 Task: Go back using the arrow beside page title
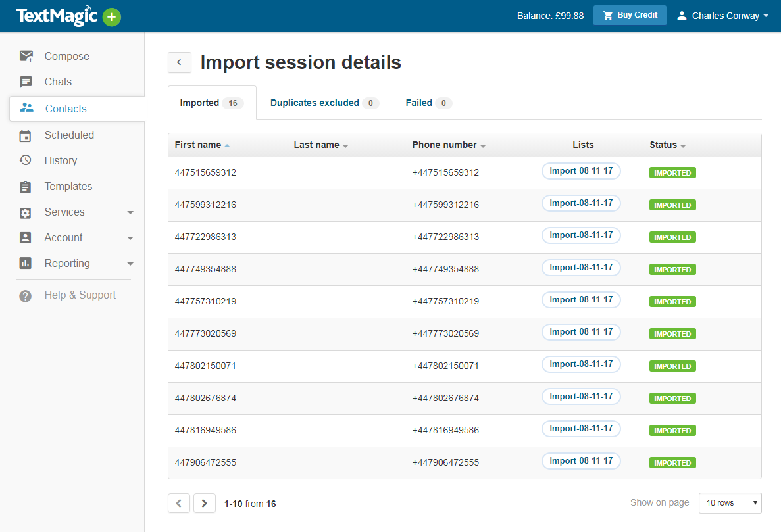tap(180, 62)
